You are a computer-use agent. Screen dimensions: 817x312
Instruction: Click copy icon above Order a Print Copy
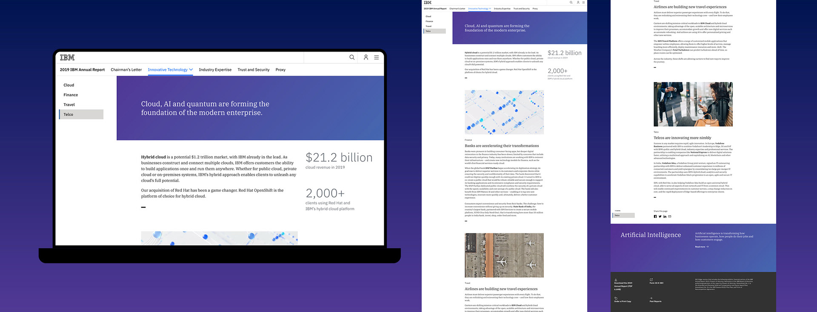point(616,298)
